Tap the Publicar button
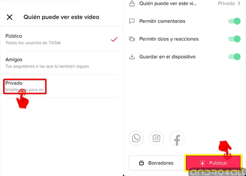Screen dimensions: 246x176 [x=213, y=163]
